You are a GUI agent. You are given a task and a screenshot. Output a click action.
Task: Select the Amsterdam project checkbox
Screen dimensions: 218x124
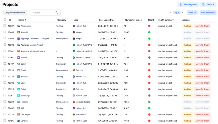[x=5, y=26]
